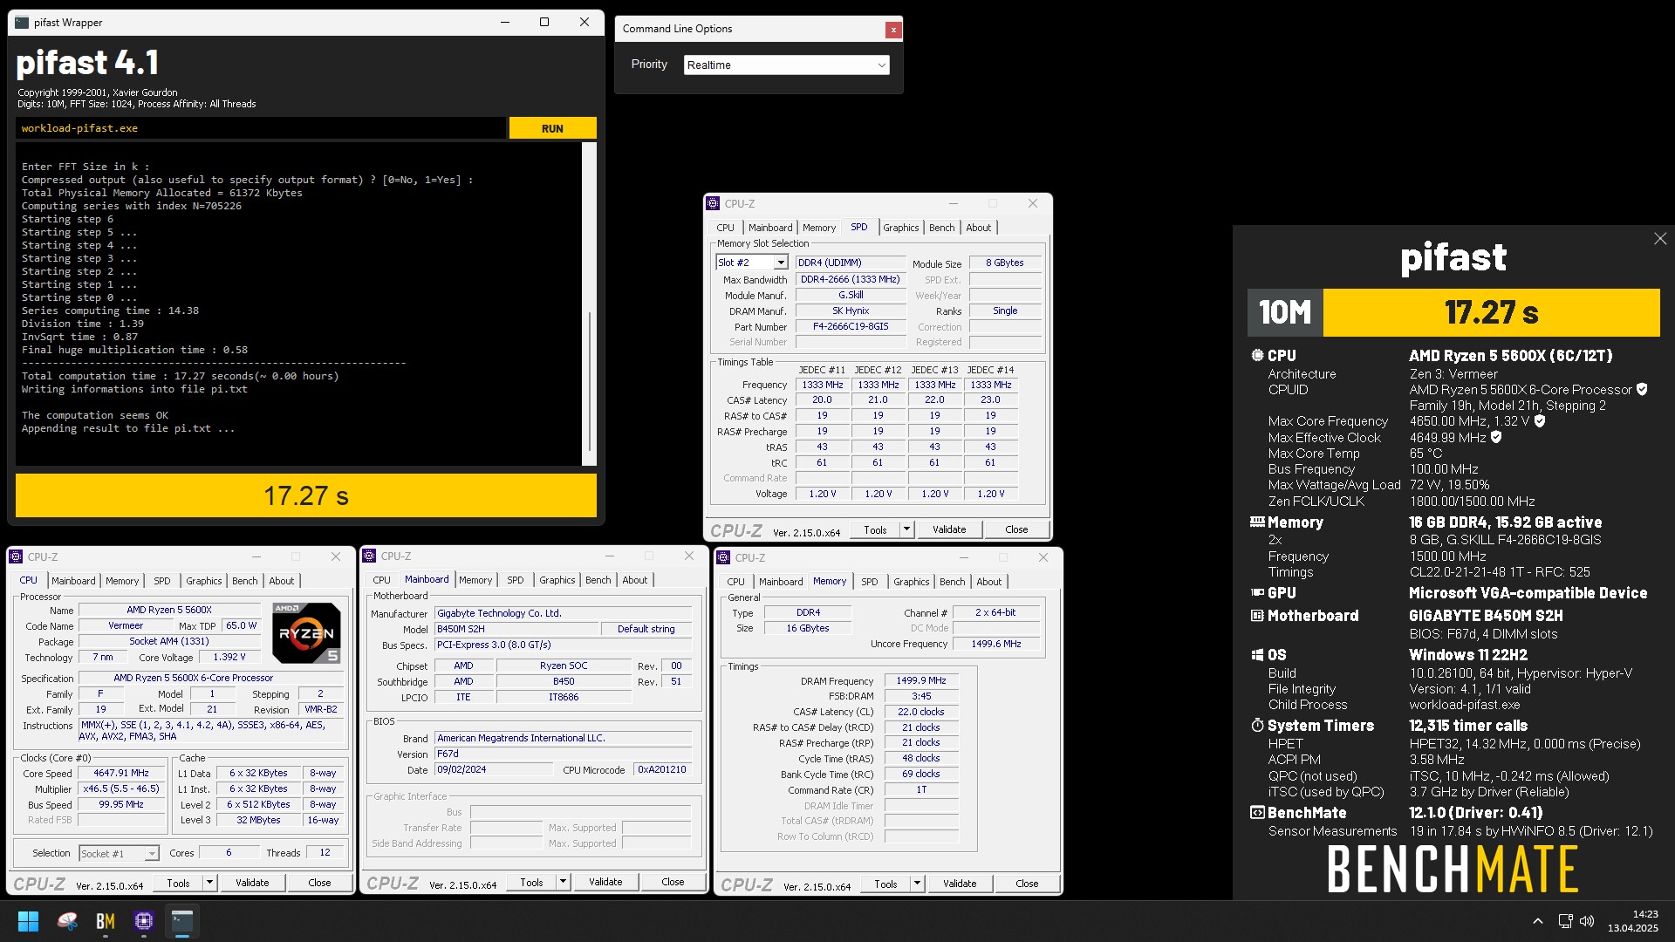This screenshot has height=942, width=1675.
Task: Click the 17.27 s yellow result bar
Action: coord(306,495)
